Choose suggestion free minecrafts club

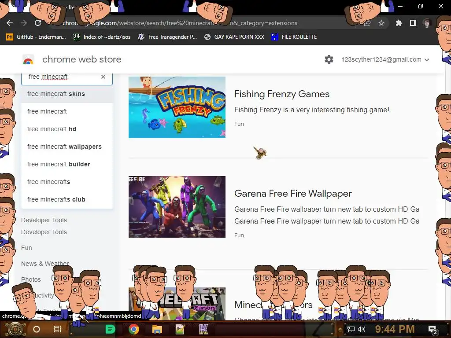point(67,199)
